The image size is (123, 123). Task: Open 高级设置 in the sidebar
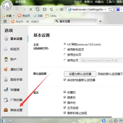click(13, 110)
